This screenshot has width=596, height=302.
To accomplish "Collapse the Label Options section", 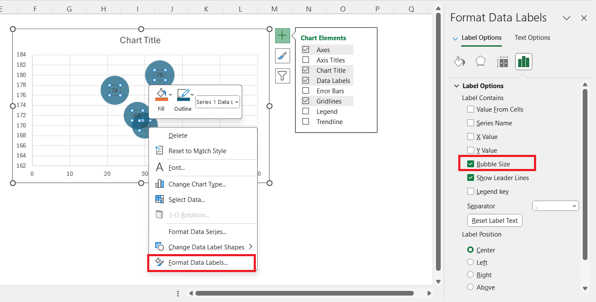I will click(457, 86).
